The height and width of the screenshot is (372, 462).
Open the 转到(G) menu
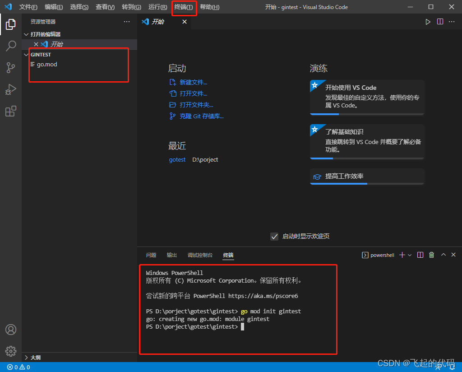coord(131,7)
